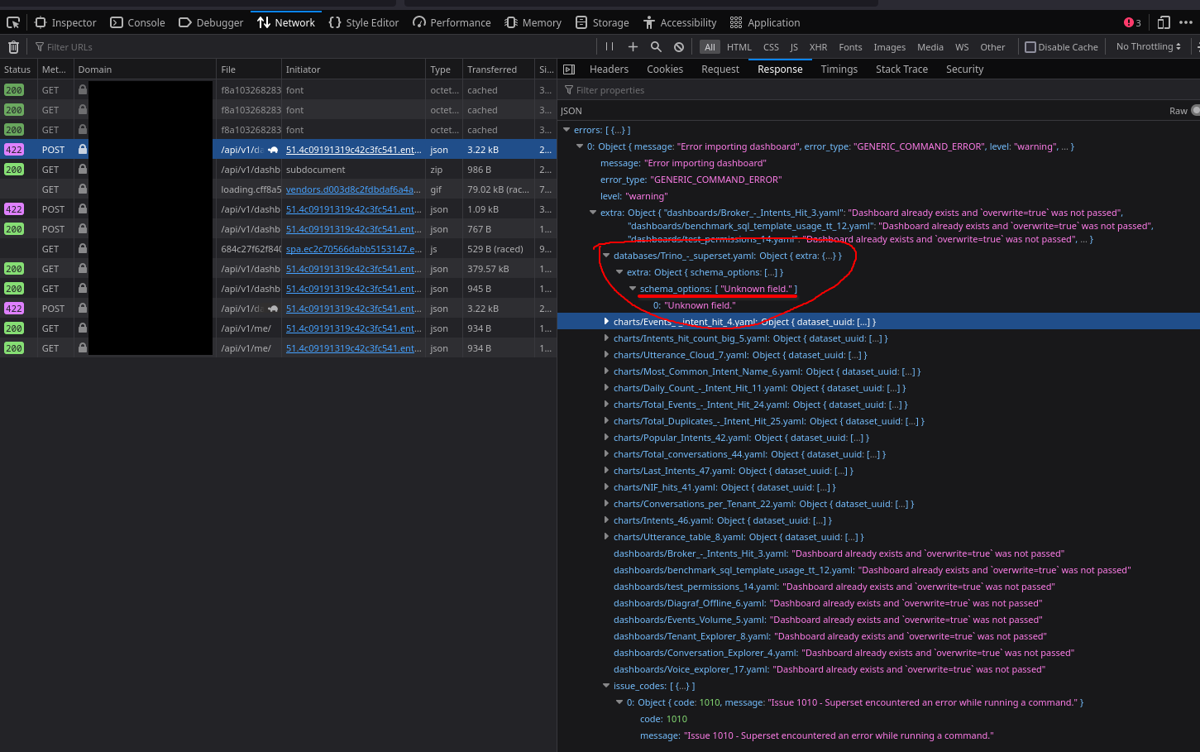Open the Timings tab
Viewport: 1200px width, 752px height.
pos(839,69)
